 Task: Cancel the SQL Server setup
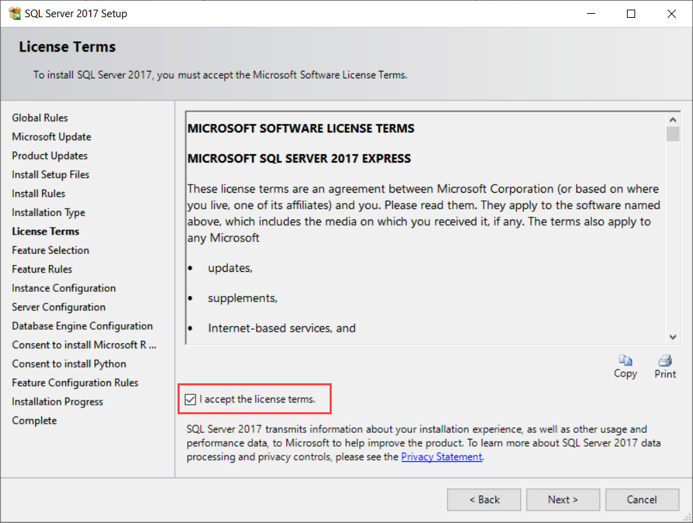[641, 500]
